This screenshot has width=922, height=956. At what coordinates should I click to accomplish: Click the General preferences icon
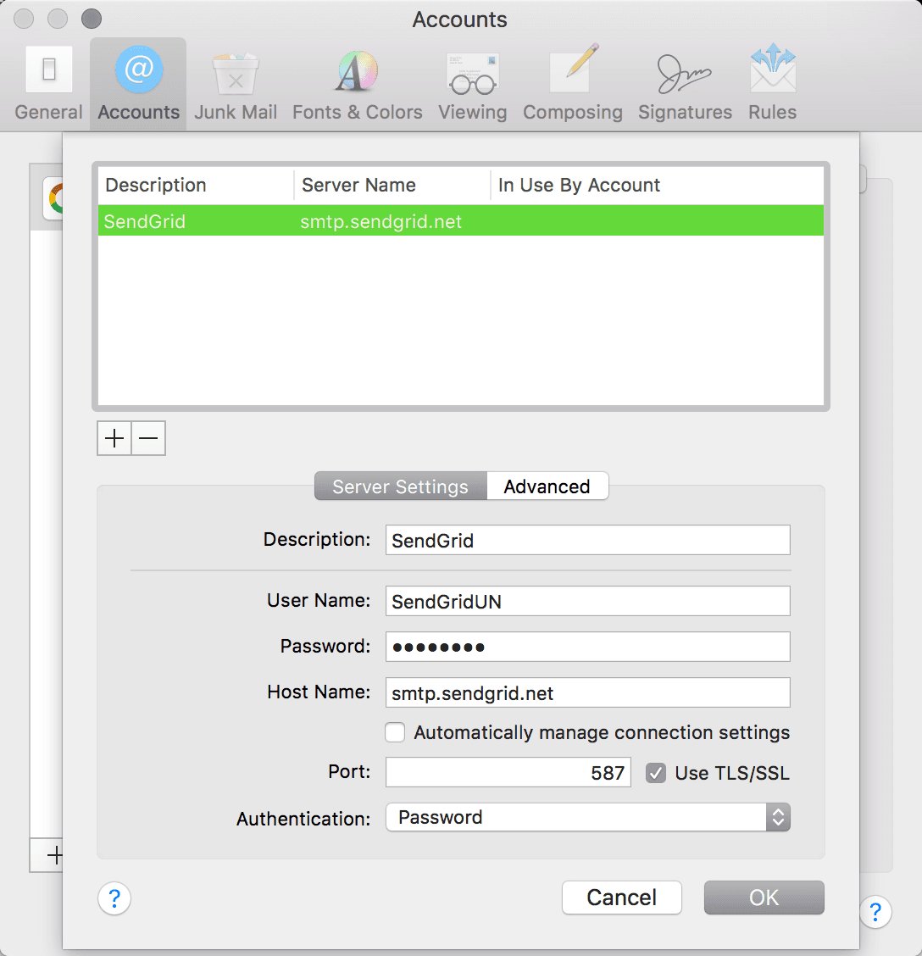[48, 81]
